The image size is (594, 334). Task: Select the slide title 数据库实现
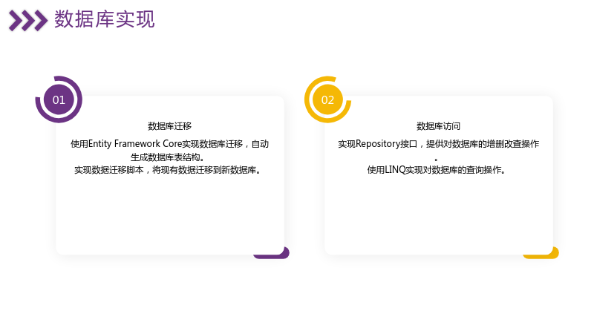point(105,19)
